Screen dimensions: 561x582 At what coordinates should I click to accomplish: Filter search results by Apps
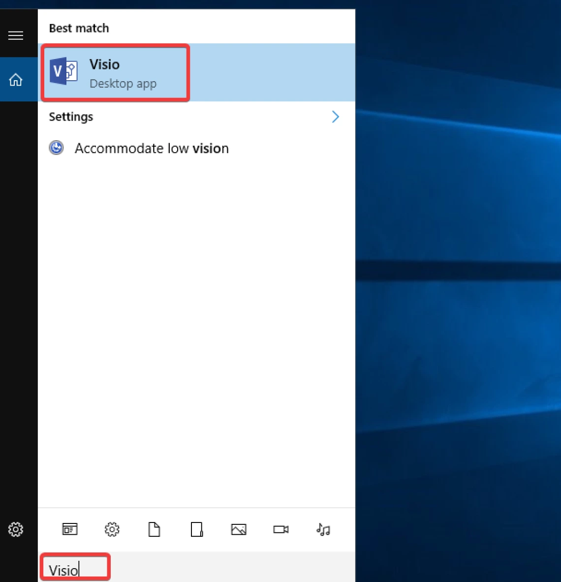(x=70, y=529)
